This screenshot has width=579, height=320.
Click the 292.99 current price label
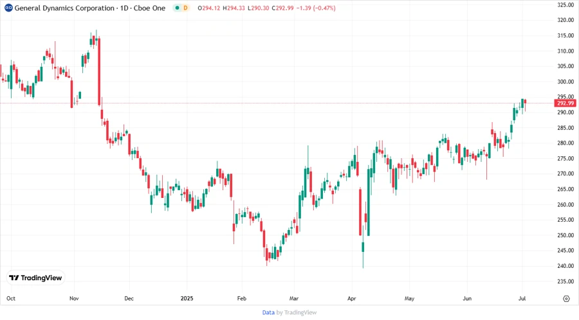[x=565, y=103]
